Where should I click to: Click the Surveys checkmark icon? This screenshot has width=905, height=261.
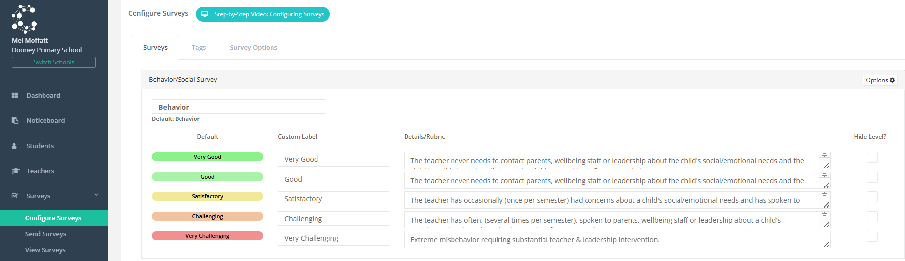point(15,196)
